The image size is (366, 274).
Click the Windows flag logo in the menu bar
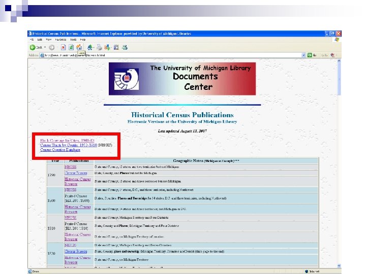[337, 40]
